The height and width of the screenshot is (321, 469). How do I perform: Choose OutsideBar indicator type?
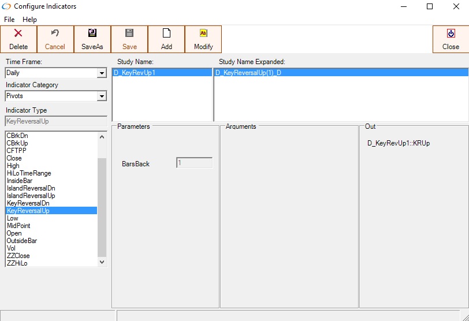pyautogui.click(x=21, y=241)
